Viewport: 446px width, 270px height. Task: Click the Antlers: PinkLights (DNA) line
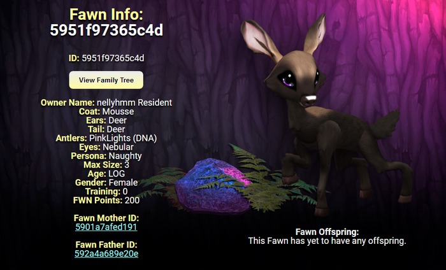[x=106, y=138]
